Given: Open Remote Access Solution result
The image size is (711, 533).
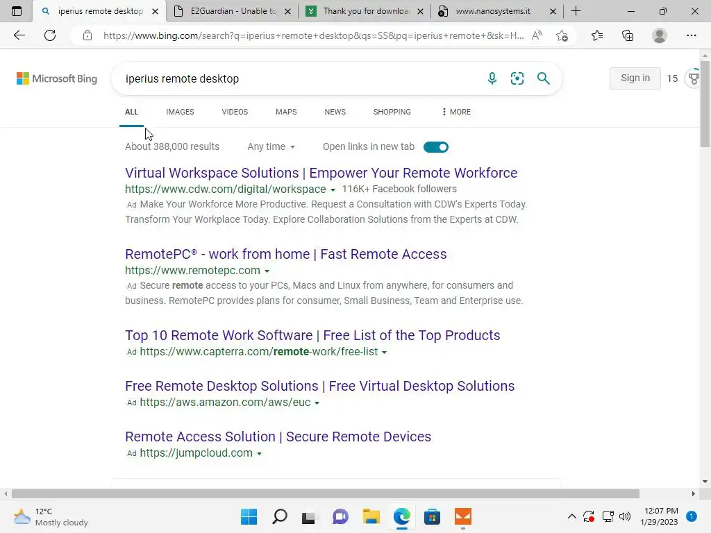Looking at the screenshot, I should 278,437.
